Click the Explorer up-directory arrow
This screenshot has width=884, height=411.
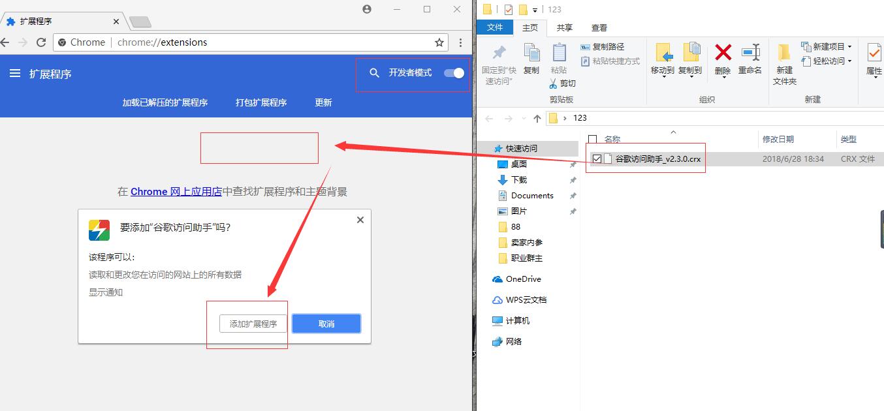[537, 118]
